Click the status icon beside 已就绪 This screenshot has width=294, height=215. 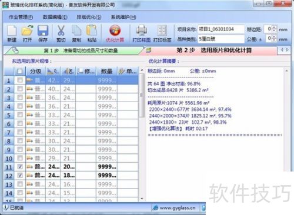point(6,207)
